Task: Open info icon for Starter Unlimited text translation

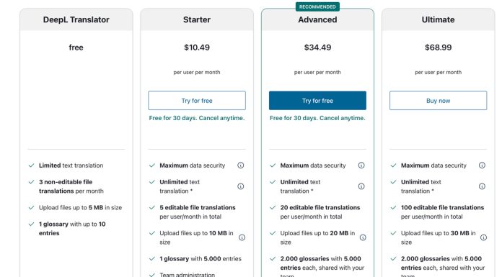Action: [240, 186]
